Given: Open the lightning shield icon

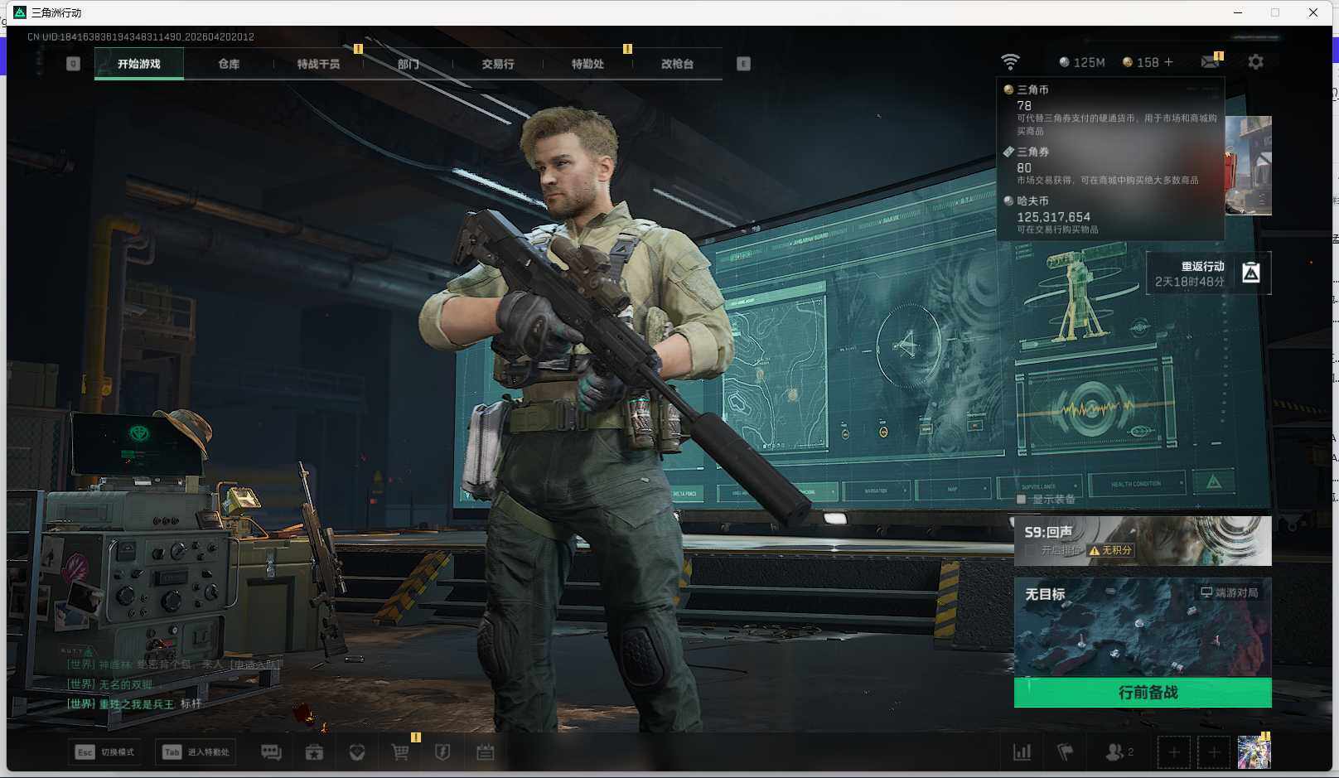Looking at the screenshot, I should coord(442,752).
